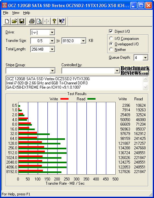Viewport: 154px width, 198px height.
Task: Select the Overlapped I/O radio button
Action: click(111, 44)
